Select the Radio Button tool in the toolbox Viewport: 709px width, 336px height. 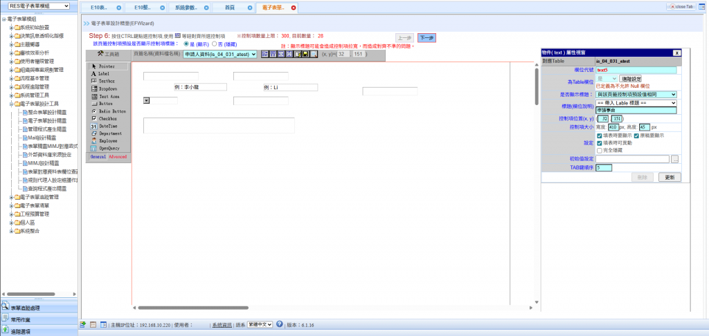coord(109,111)
